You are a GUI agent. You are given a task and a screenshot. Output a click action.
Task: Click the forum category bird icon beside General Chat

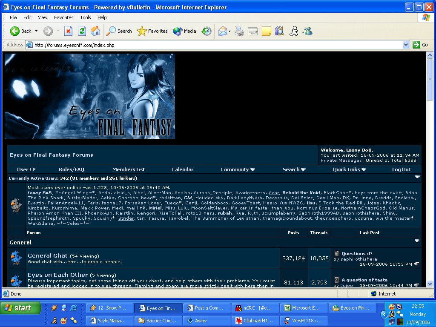point(16,258)
